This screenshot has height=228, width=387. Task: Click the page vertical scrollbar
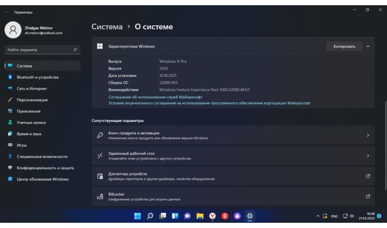pos(385,146)
